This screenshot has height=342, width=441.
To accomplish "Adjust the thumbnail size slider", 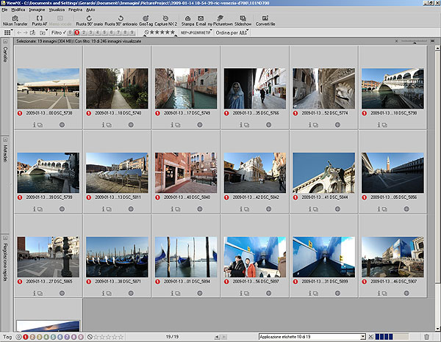I will [415, 42].
